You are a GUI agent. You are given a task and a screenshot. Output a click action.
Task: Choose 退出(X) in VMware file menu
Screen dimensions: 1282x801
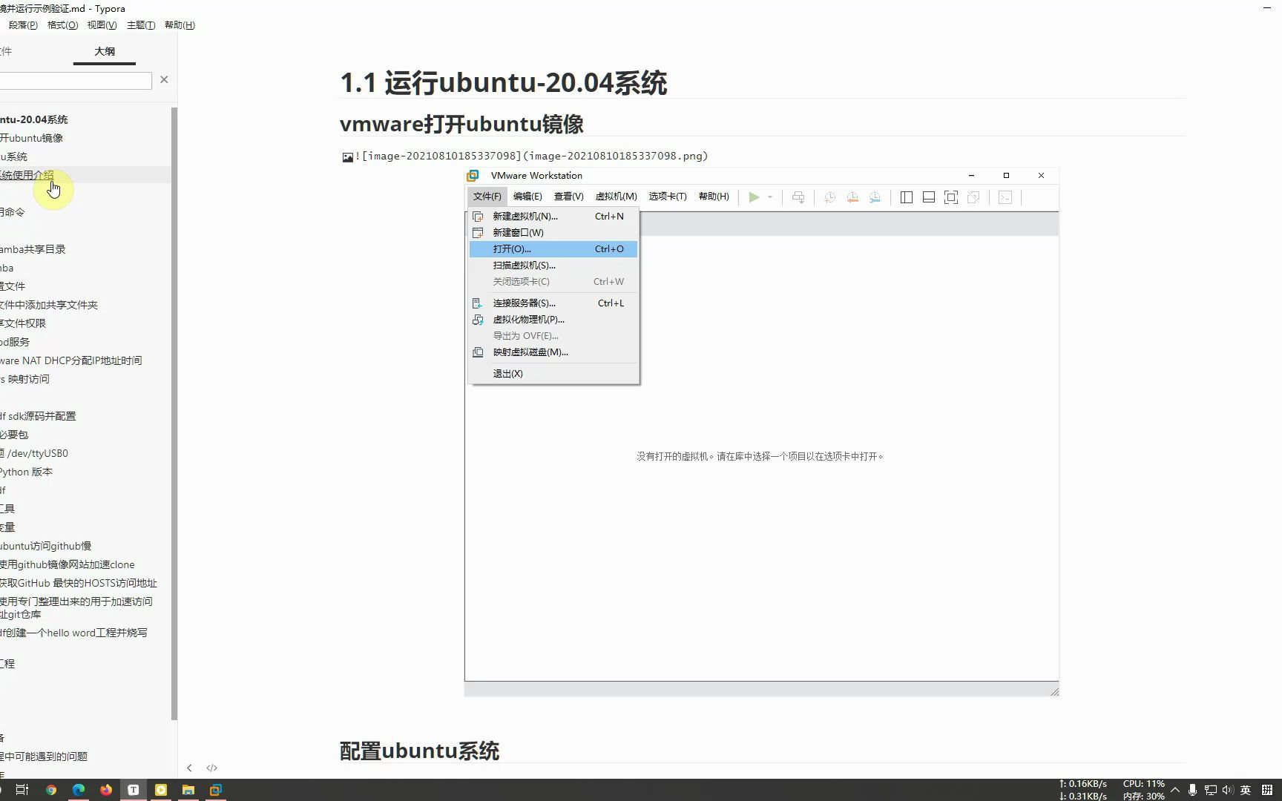pos(553,374)
